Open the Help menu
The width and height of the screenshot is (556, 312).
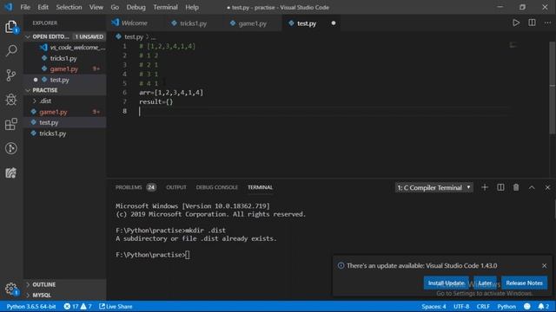[192, 7]
